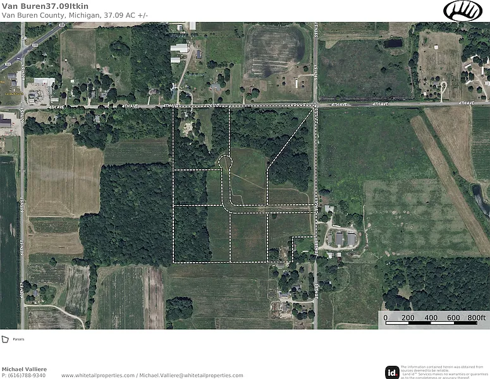
Task: Click the southwest wooded parcel
Action: 191,234
